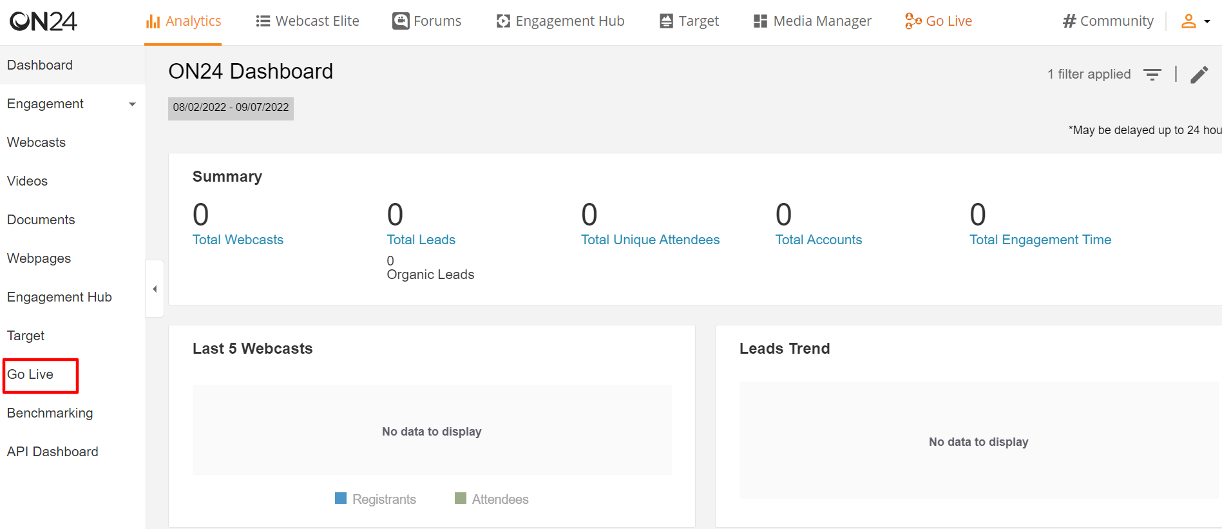
Task: Open Documents in the sidebar
Action: pyautogui.click(x=73, y=220)
